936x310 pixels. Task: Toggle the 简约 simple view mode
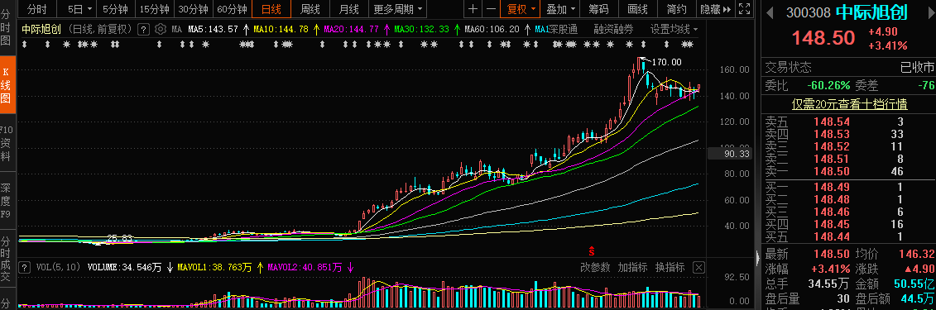click(x=677, y=9)
